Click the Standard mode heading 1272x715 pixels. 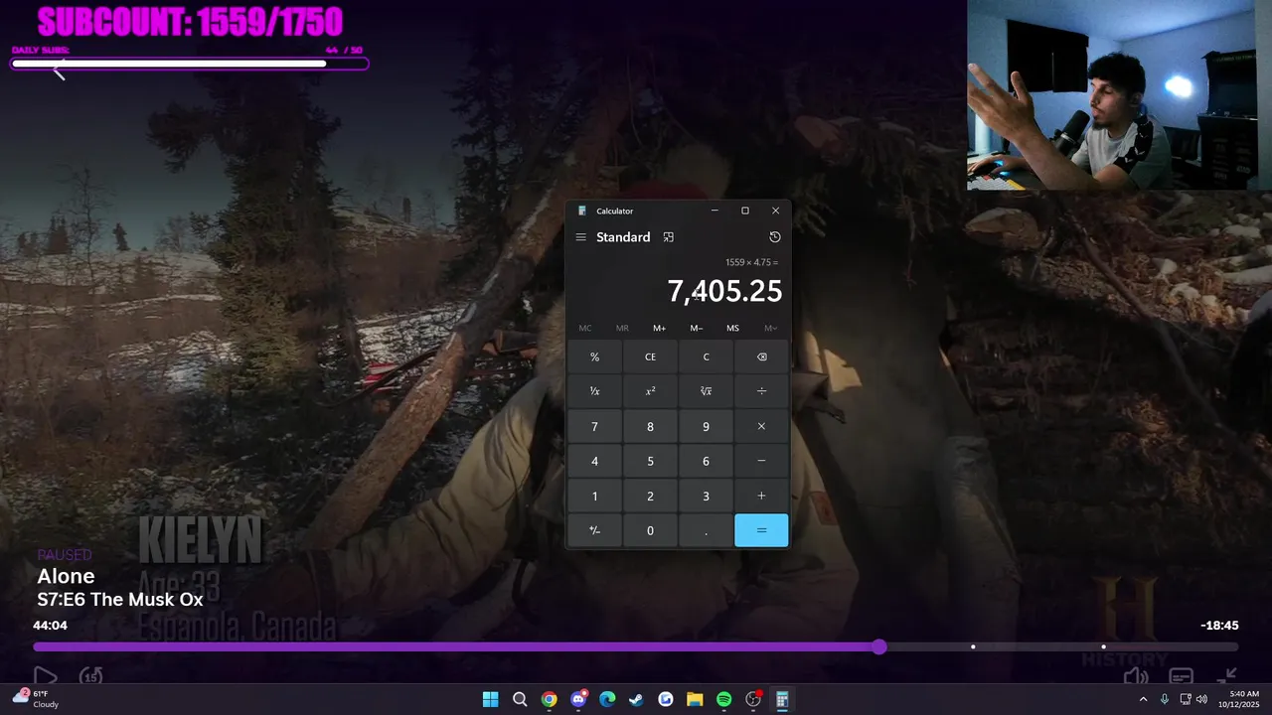click(x=623, y=237)
